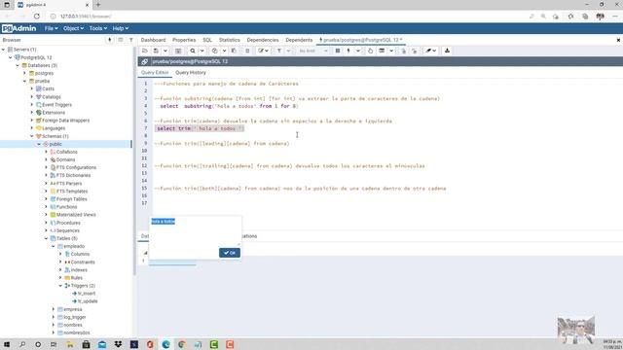Switch to the Dependents tab
Viewport: 623px width, 350px height.
coord(299,40)
